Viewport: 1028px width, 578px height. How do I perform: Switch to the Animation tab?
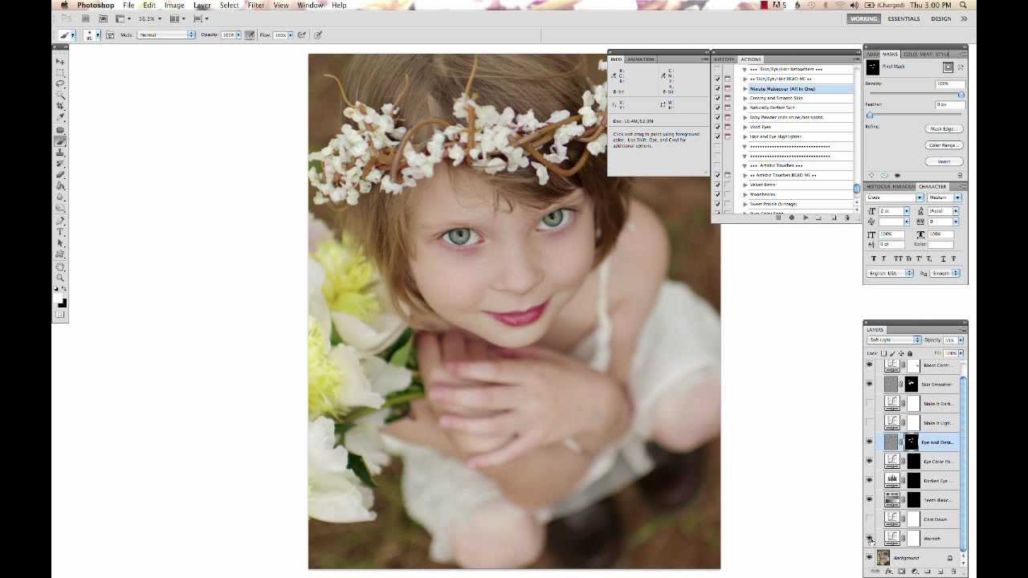click(x=641, y=59)
